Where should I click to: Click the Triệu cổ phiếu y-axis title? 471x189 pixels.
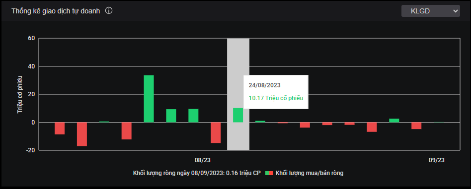[20, 94]
